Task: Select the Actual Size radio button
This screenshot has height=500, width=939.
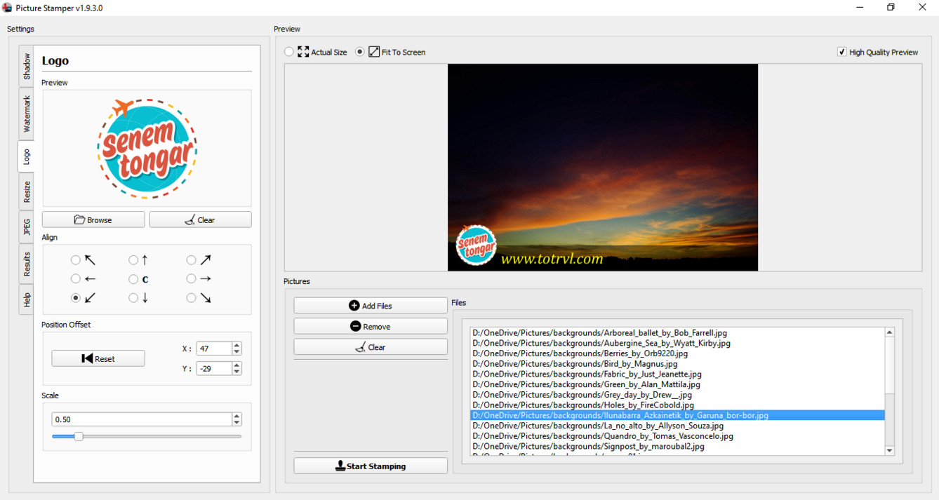Action: tap(289, 52)
